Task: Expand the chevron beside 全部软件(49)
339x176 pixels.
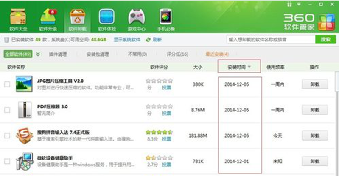Action: click(x=38, y=54)
